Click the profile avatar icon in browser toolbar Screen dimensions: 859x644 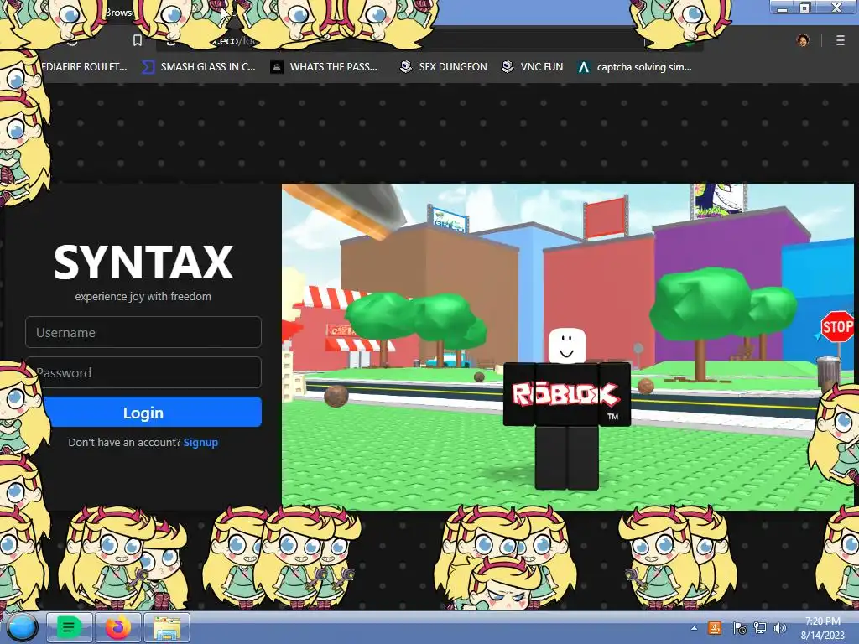coord(803,40)
